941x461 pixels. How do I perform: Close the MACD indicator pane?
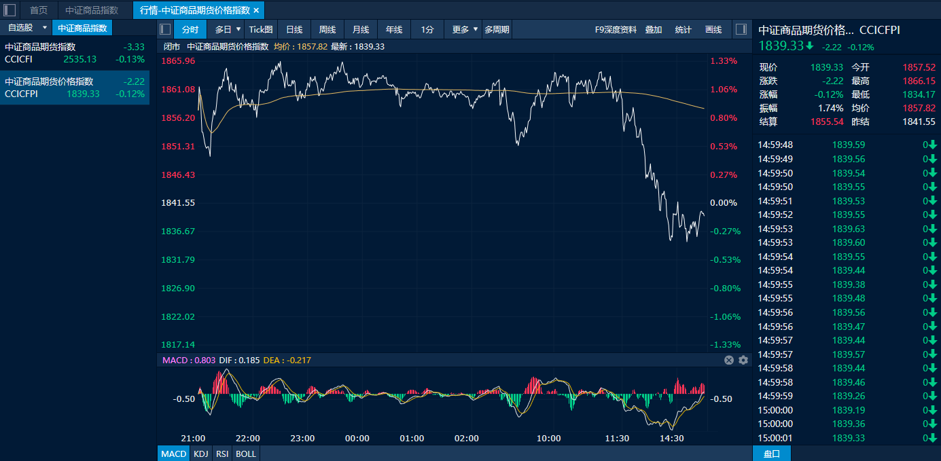(729, 360)
